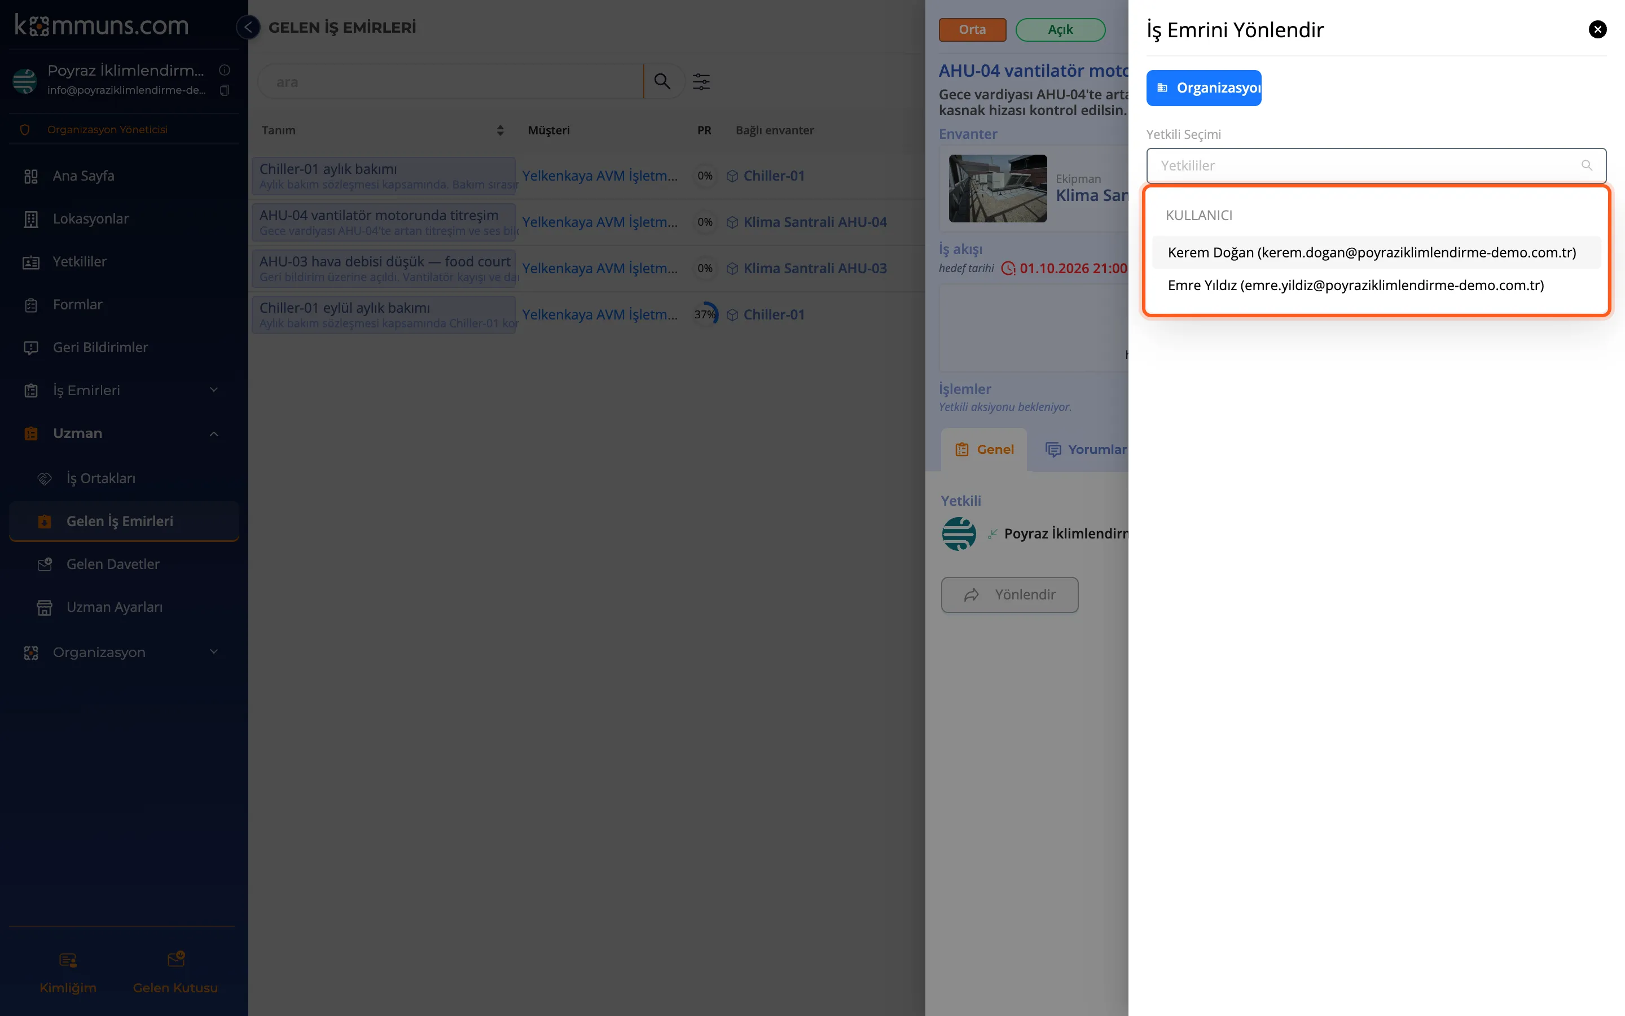This screenshot has height=1016, width=1625.
Task: Switch to the Genel tab
Action: point(983,449)
